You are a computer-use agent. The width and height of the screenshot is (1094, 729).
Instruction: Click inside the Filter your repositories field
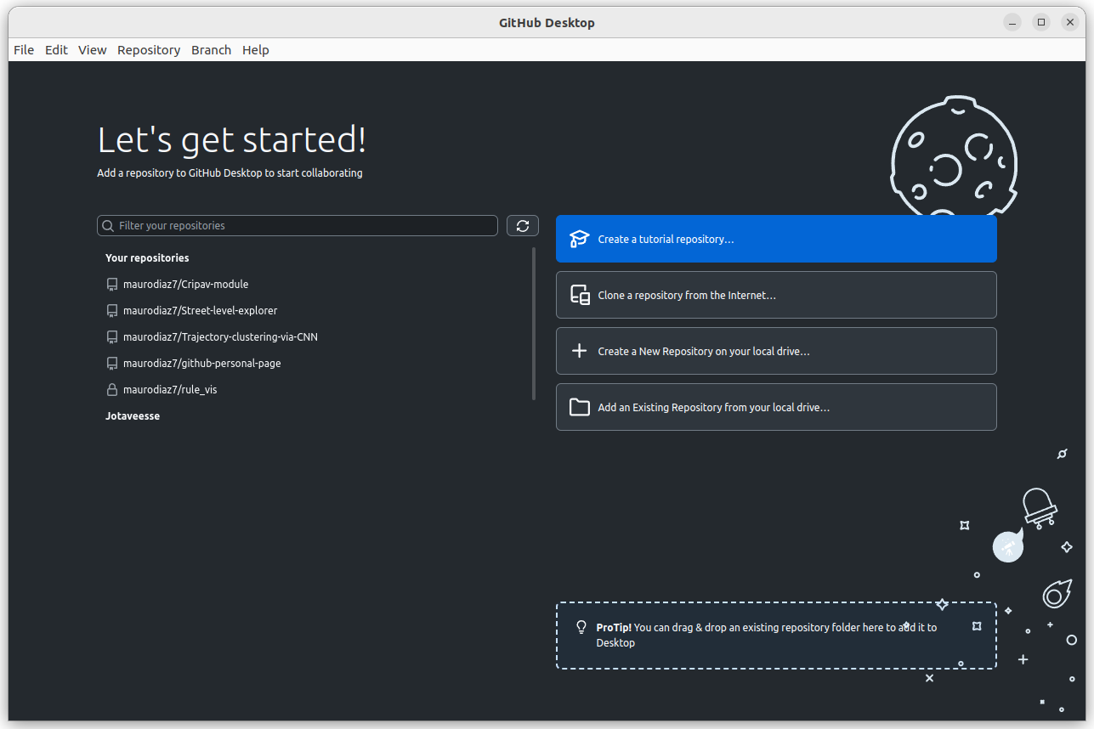[x=298, y=225]
